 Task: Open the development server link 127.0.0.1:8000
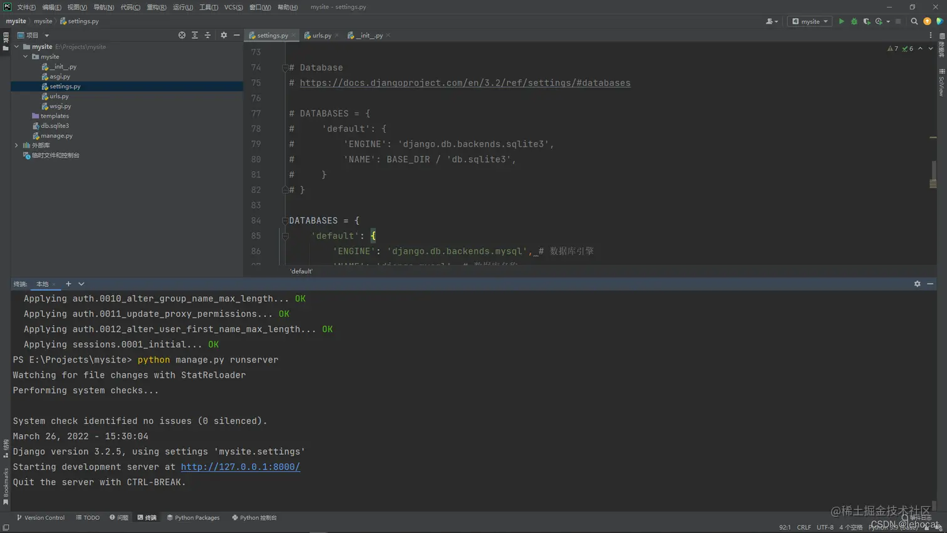click(241, 467)
